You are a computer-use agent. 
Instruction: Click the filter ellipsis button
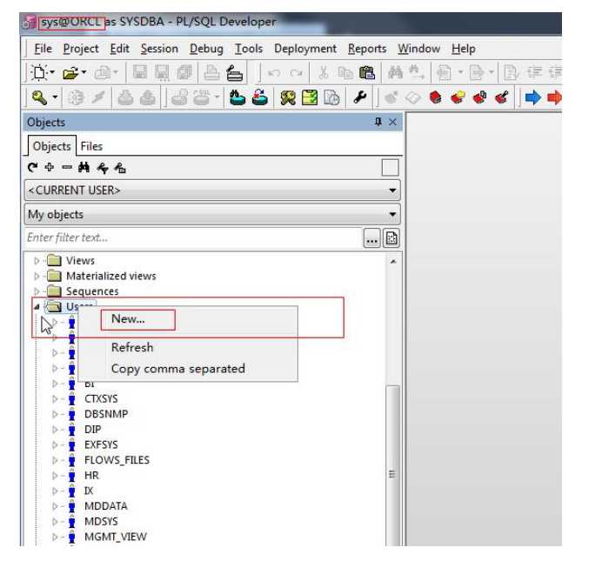click(x=371, y=238)
